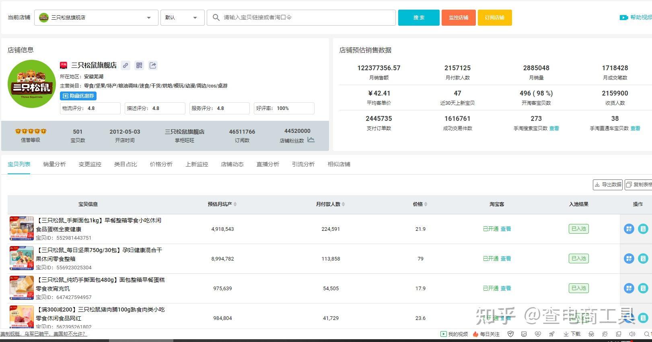
Task: Click blue grid action icon for 纯奶手撕面包480g row
Action: tap(629, 288)
